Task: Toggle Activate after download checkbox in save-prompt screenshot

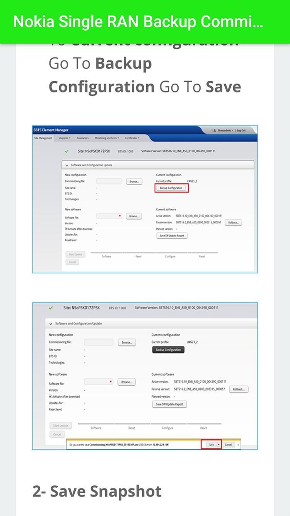Action: click(50, 396)
